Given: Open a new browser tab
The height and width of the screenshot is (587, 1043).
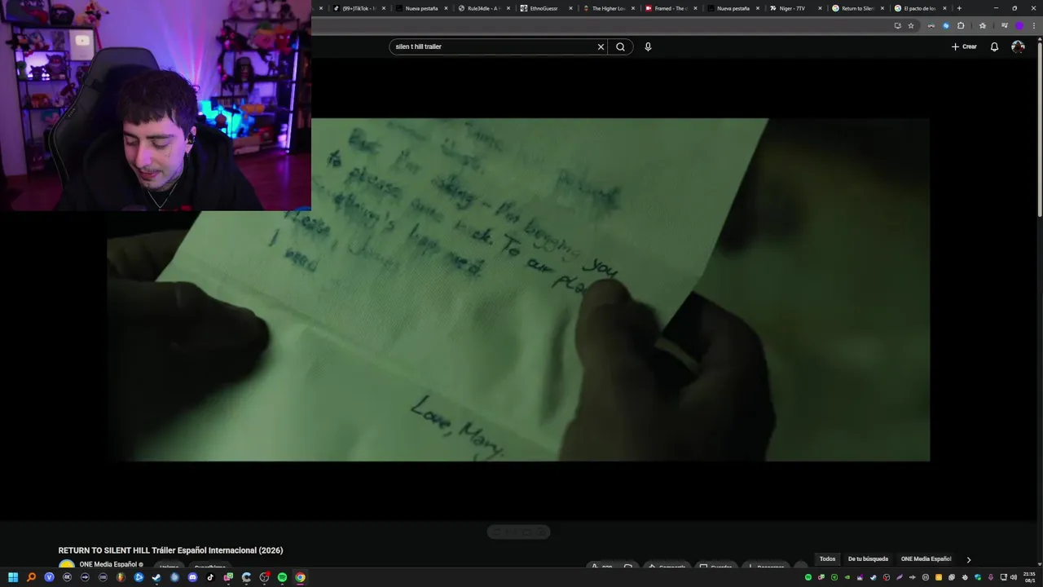Looking at the screenshot, I should coord(959,8).
